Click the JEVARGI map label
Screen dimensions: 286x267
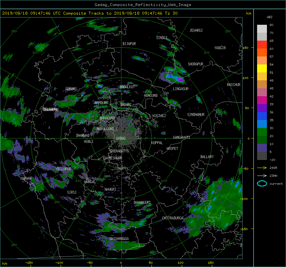tap(196, 30)
